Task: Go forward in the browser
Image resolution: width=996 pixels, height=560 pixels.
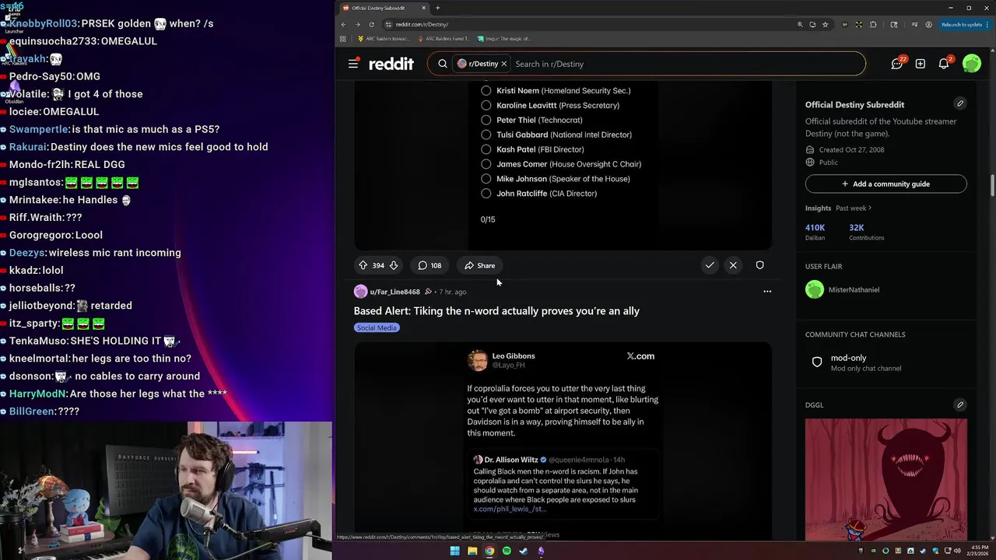Action: pos(358,24)
